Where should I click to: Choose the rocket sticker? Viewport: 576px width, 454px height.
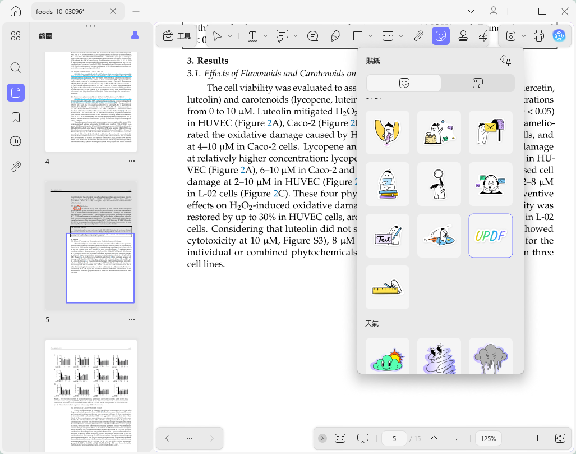(x=439, y=236)
